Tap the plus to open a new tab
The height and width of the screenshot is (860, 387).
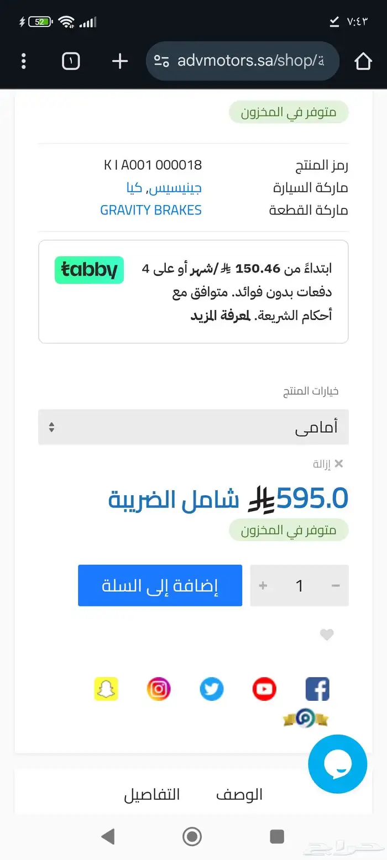pos(119,61)
